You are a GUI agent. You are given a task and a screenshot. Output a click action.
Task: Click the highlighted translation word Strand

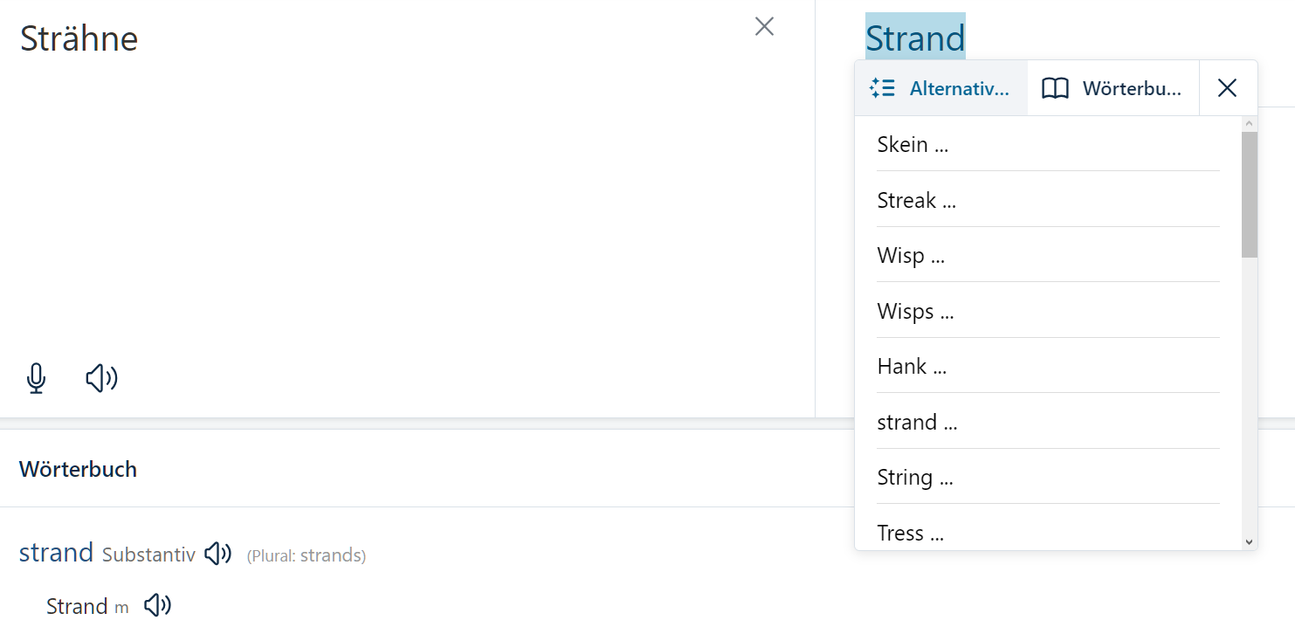pyautogui.click(x=915, y=38)
